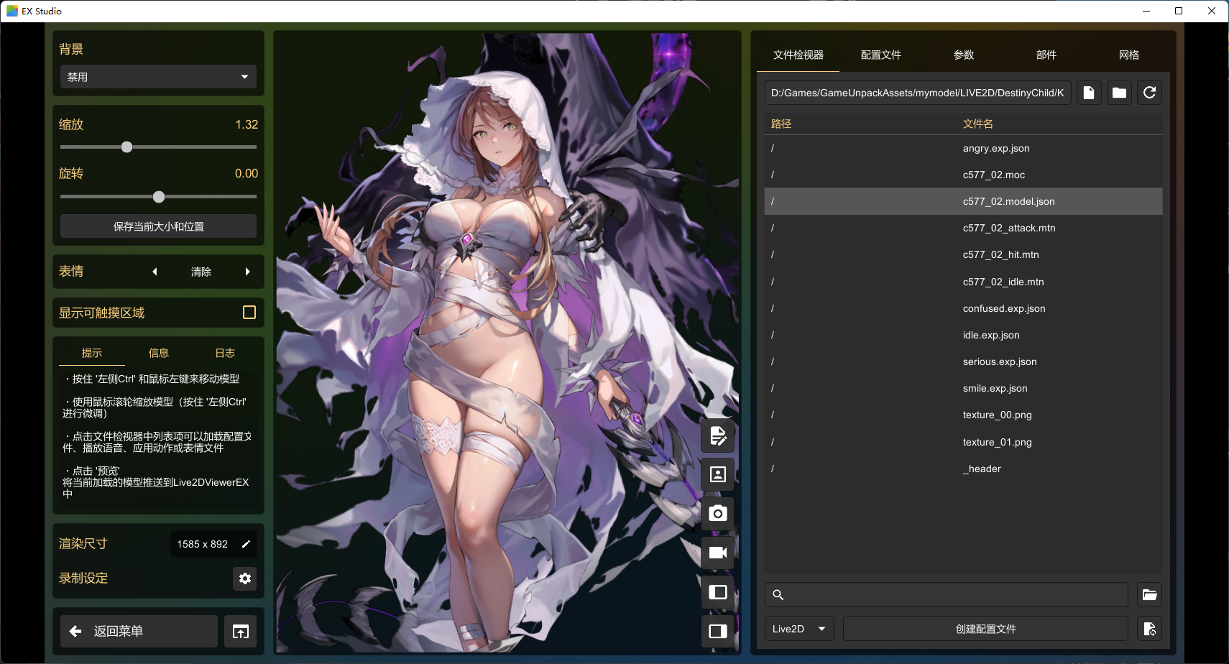The image size is (1229, 664).
Task: Click the 创建配置文件 button
Action: click(x=985, y=629)
